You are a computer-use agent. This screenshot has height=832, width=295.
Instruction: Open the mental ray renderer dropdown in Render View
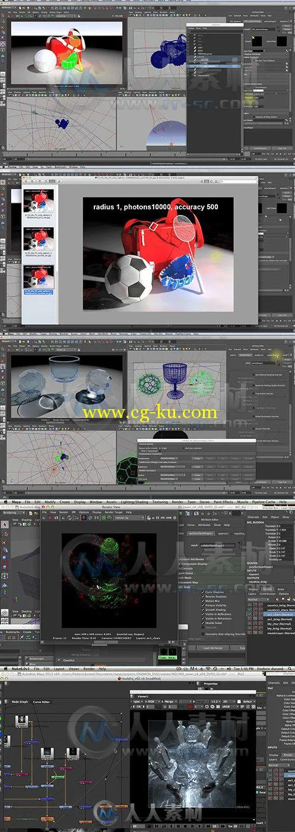(129, 518)
